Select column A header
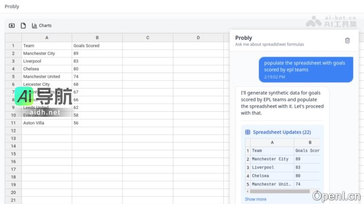Image resolution: width=364 pixels, height=204 pixels. click(47, 37)
